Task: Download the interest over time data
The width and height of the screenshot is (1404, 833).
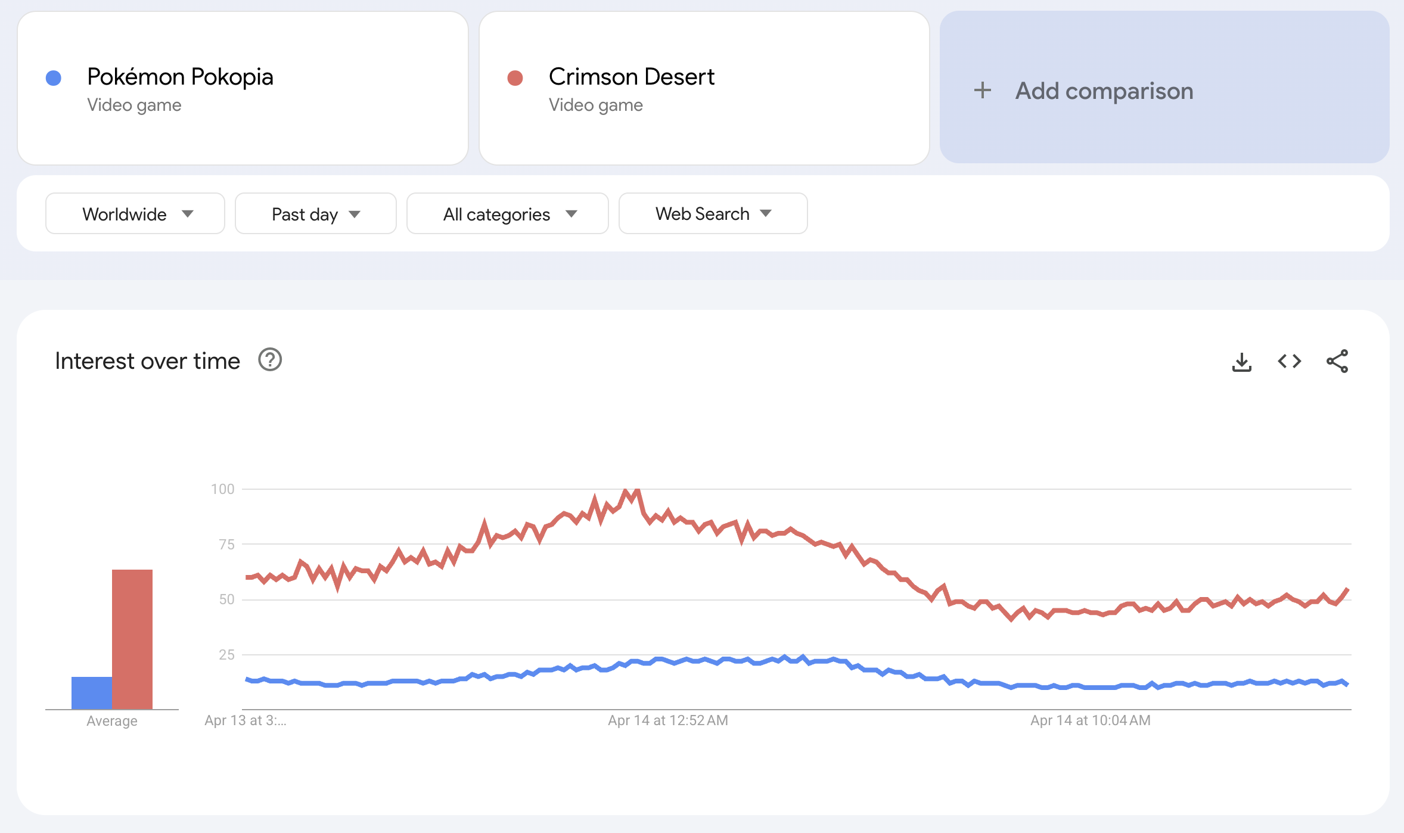Action: pos(1241,362)
